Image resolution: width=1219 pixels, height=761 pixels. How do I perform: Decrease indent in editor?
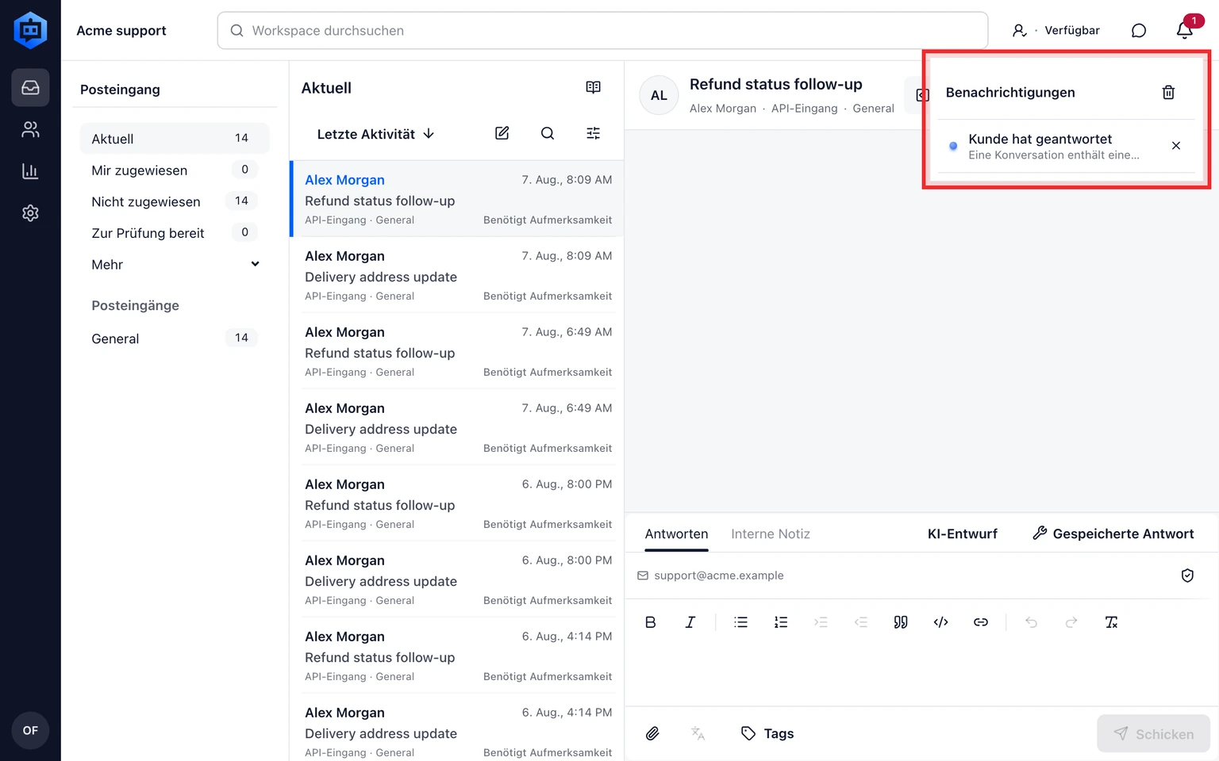point(861,622)
